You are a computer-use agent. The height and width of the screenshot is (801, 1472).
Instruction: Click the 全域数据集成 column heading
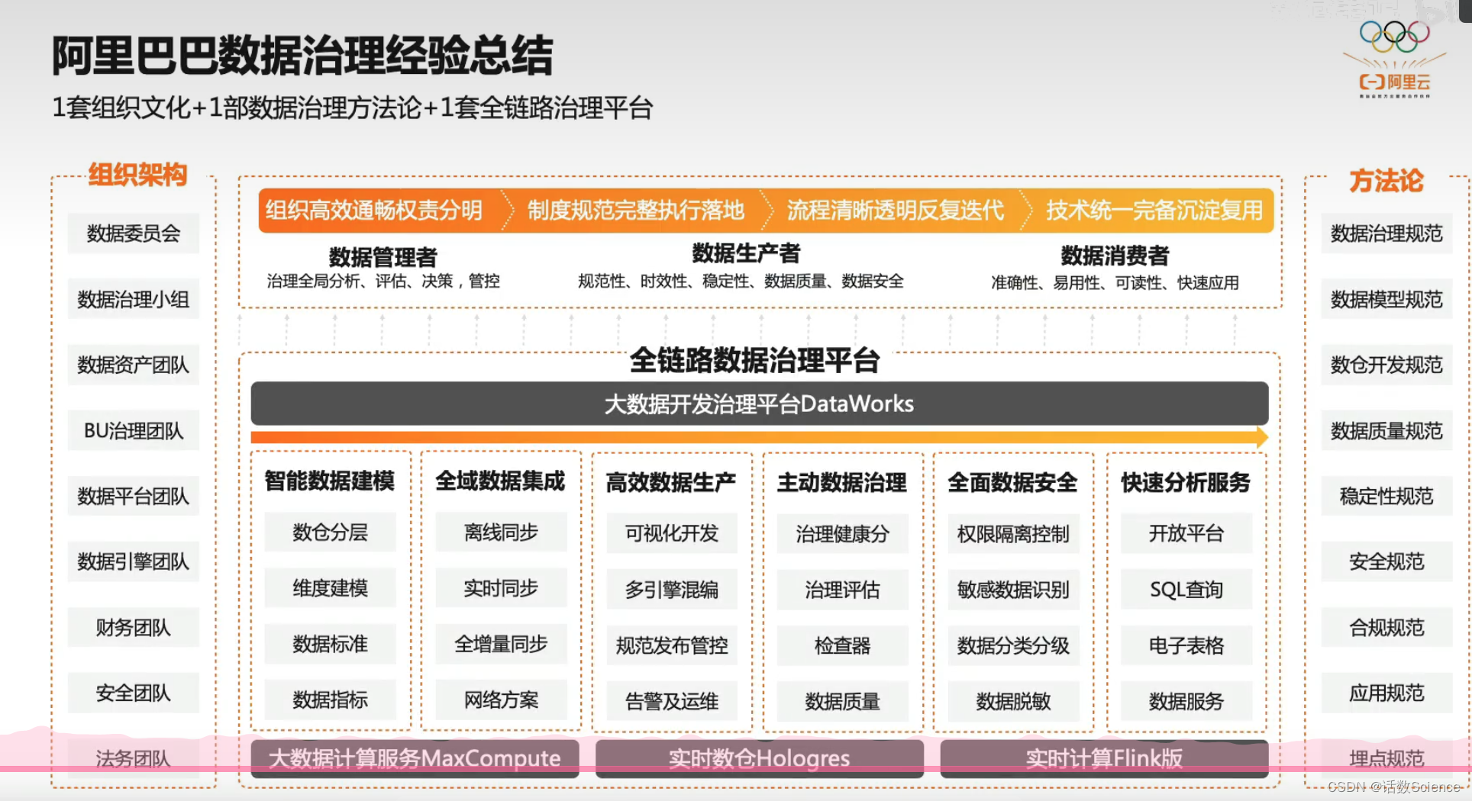[x=501, y=481]
